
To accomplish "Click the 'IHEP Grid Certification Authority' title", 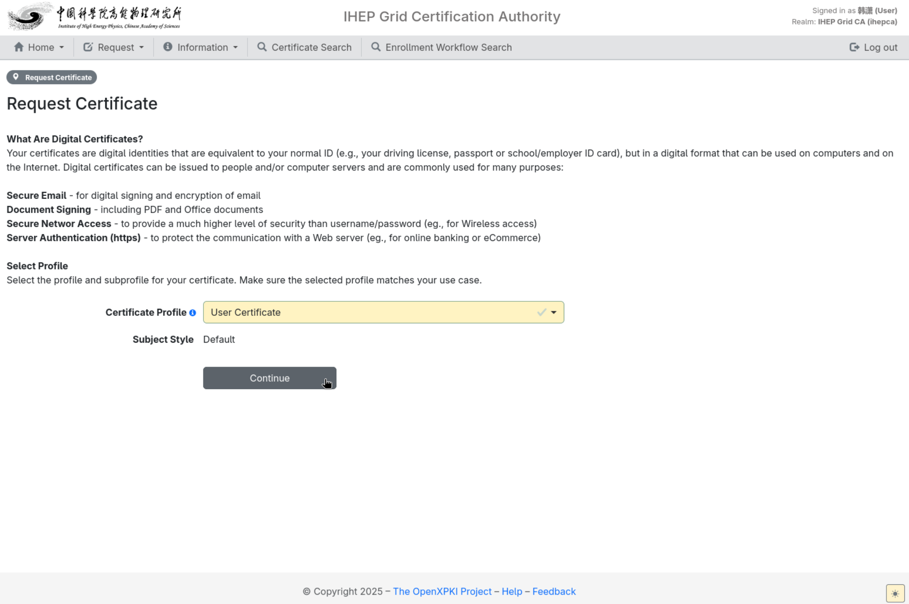I will (452, 16).
